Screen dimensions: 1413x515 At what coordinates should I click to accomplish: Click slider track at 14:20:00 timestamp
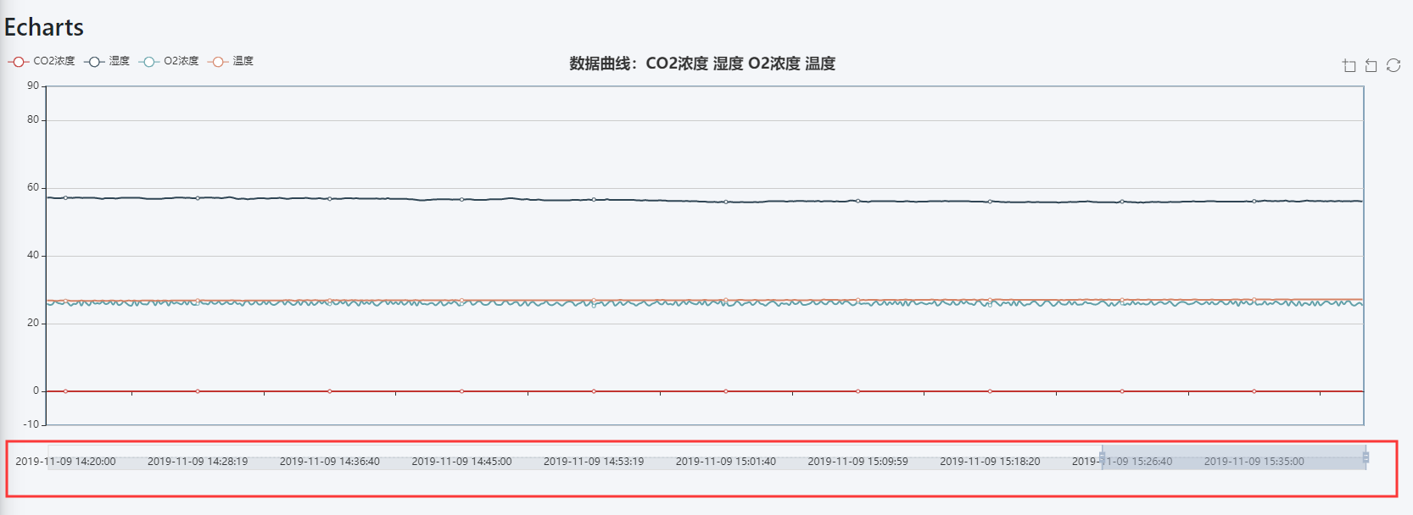point(65,462)
